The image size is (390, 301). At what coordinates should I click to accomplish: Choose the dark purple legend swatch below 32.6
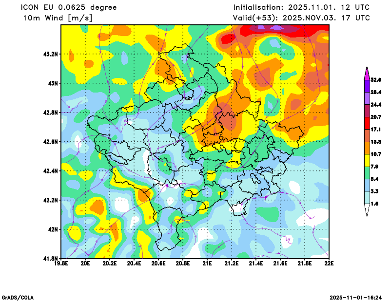(x=367, y=86)
